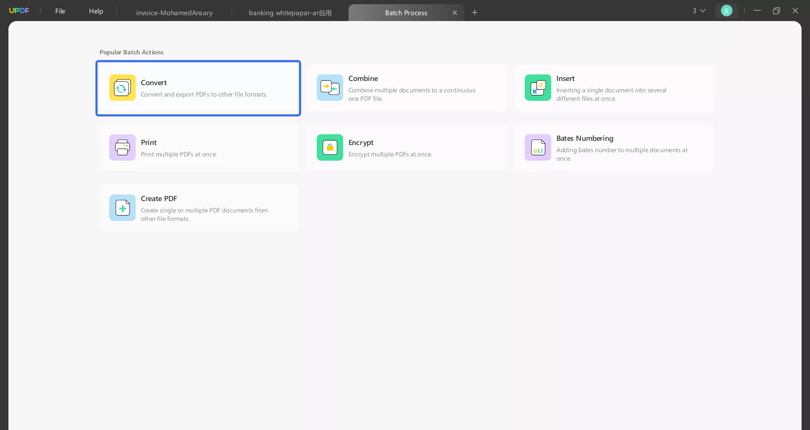Screen dimensions: 810x430
Task: Click 'Encrypt multiple PDFs at once' text
Action: 390,154
